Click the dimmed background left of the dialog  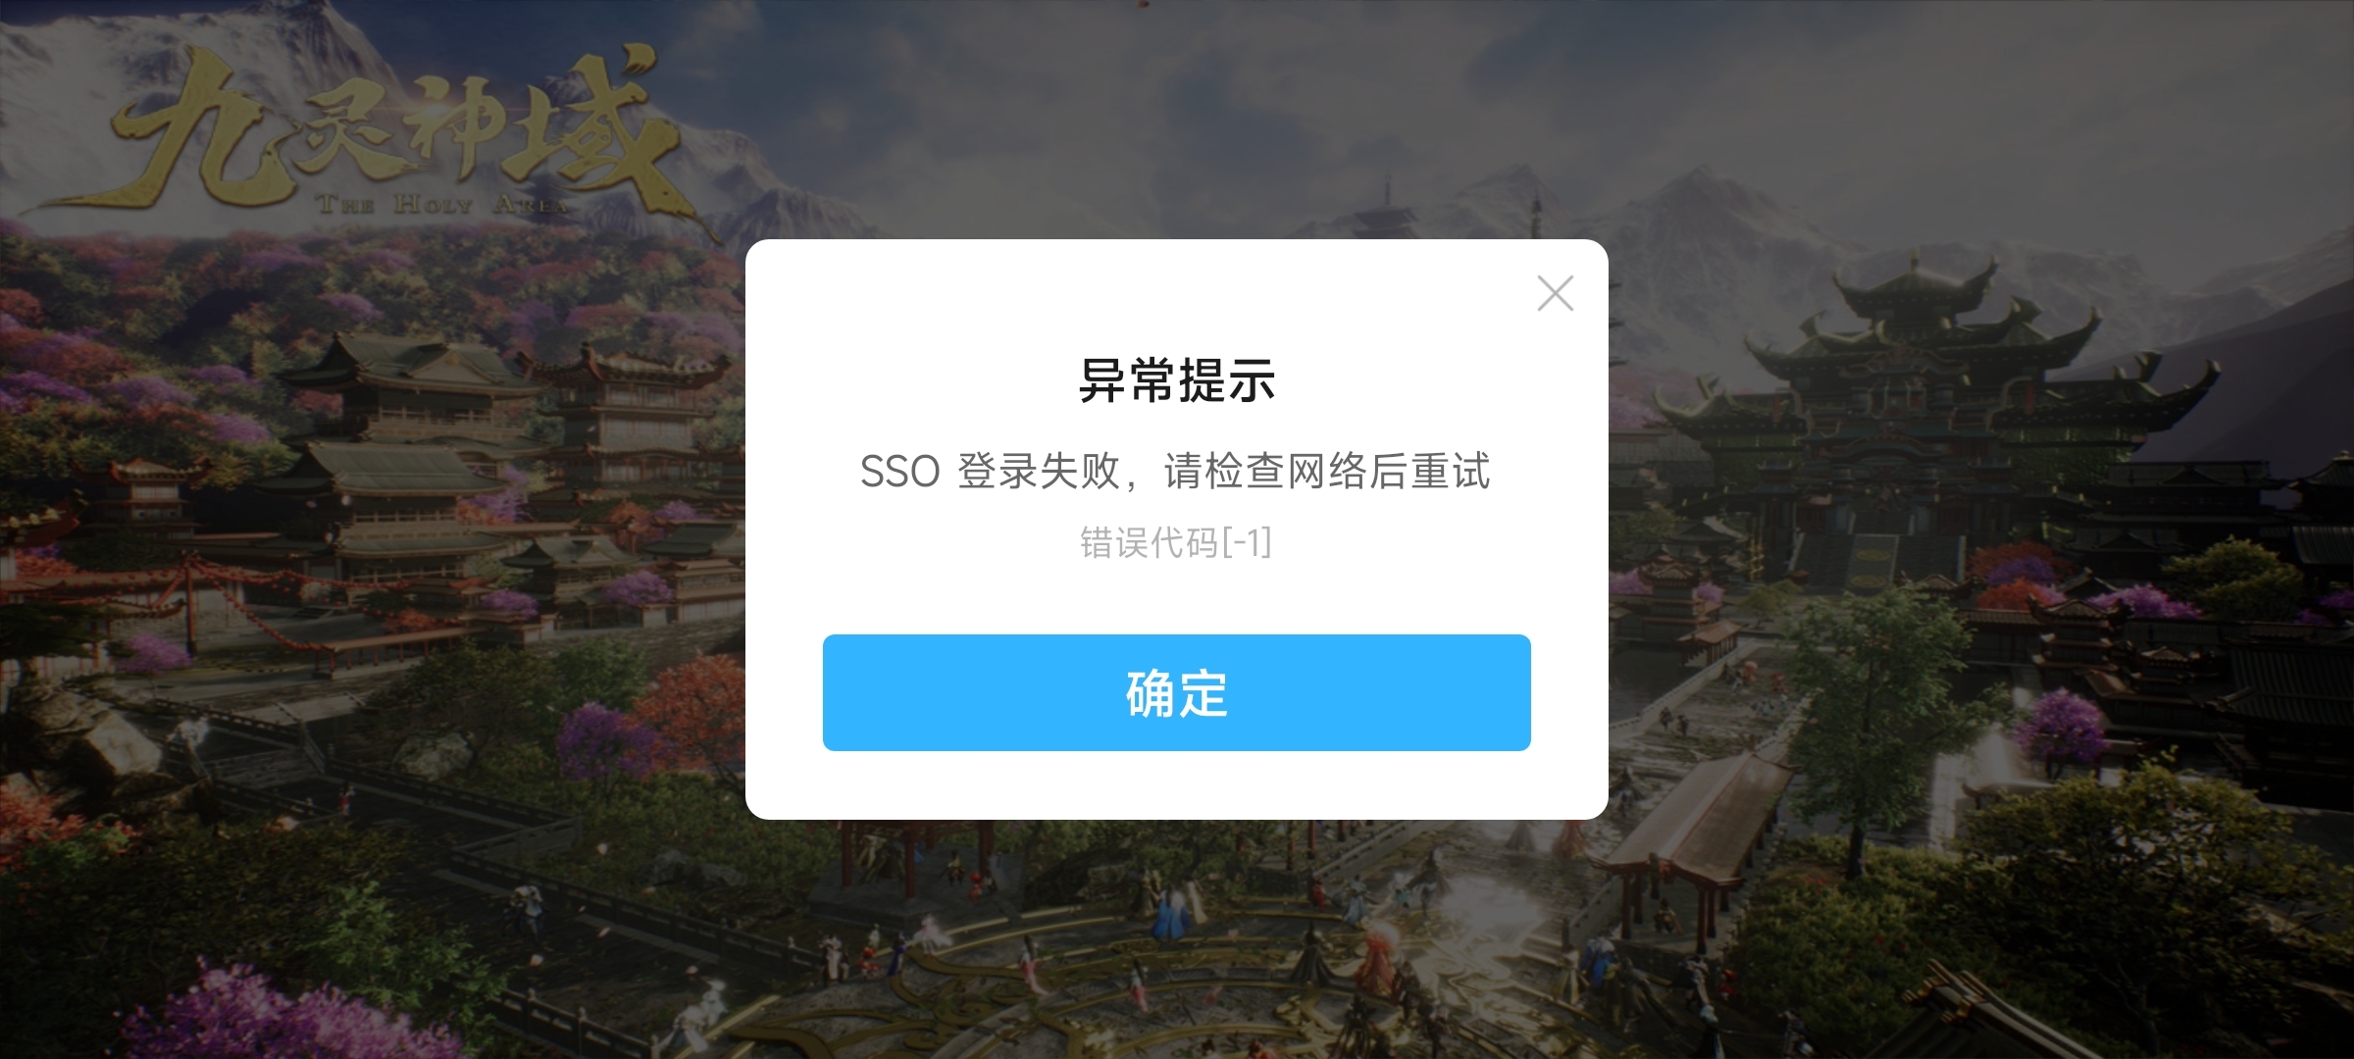click(373, 529)
